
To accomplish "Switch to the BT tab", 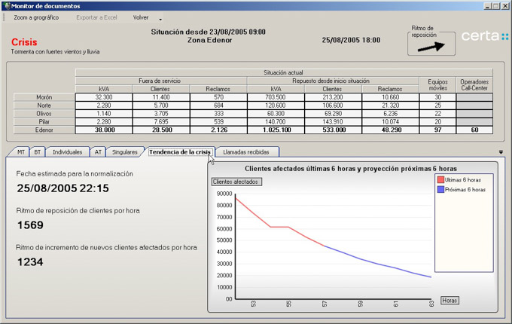I will click(38, 152).
